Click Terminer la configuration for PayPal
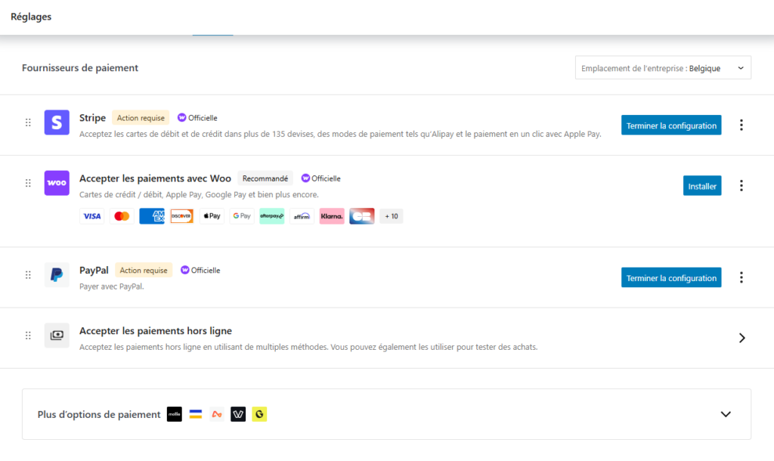 pos(671,277)
